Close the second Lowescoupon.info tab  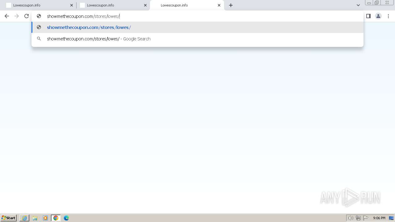click(x=145, y=5)
